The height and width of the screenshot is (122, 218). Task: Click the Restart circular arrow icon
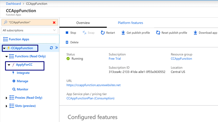(x=103, y=33)
